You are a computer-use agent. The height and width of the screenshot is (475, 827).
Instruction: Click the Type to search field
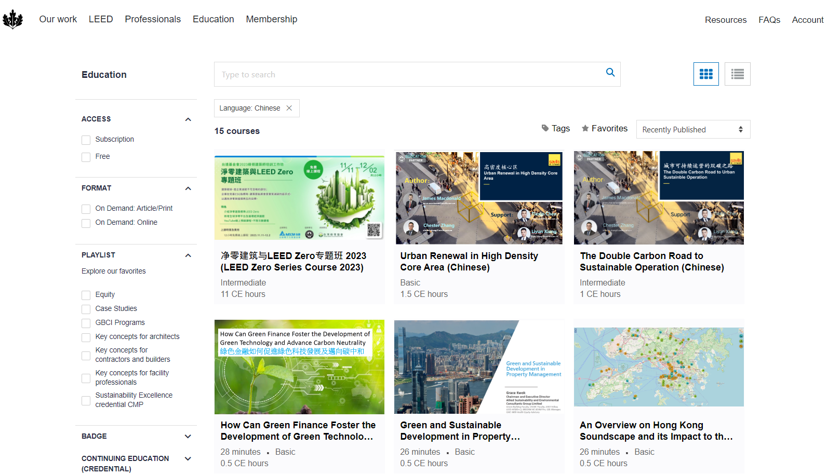(410, 74)
